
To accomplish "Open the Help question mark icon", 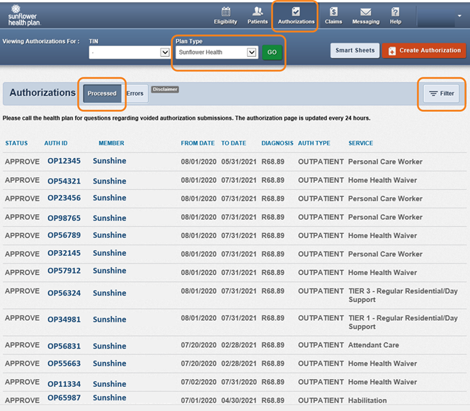I will (x=395, y=11).
